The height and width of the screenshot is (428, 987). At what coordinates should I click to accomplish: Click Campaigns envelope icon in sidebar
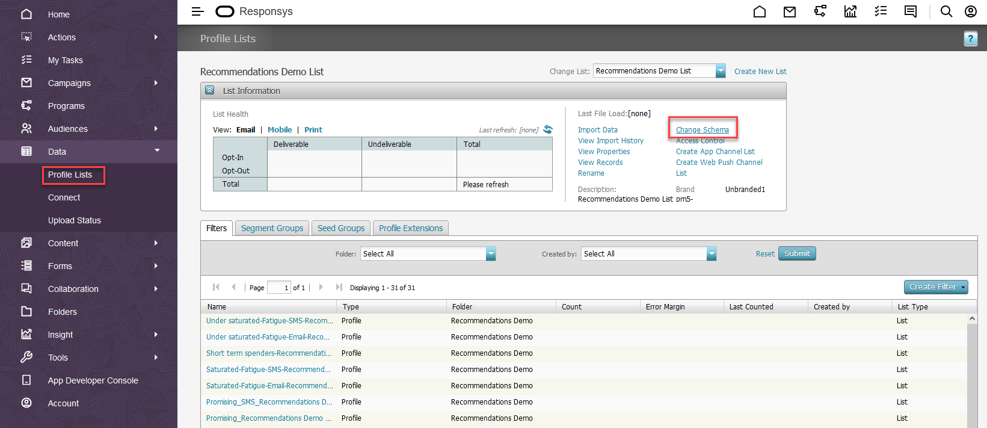tap(26, 82)
